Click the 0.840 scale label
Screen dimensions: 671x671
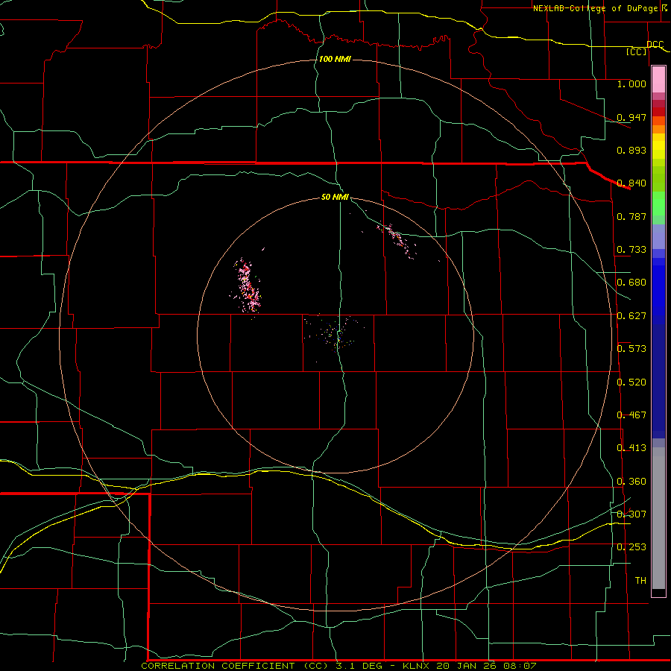(x=631, y=183)
